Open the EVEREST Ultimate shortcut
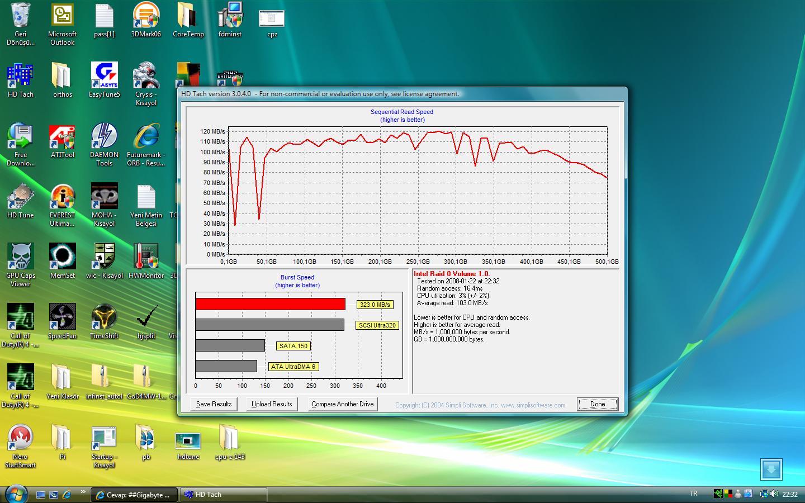 click(x=63, y=205)
